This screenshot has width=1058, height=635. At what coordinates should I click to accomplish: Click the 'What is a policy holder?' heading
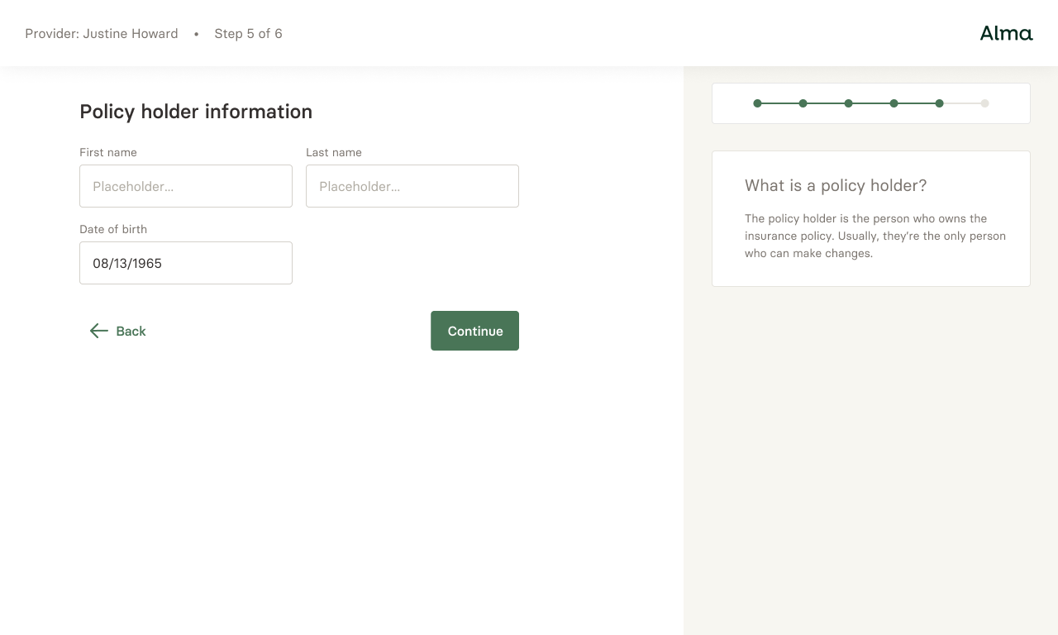pyautogui.click(x=835, y=185)
